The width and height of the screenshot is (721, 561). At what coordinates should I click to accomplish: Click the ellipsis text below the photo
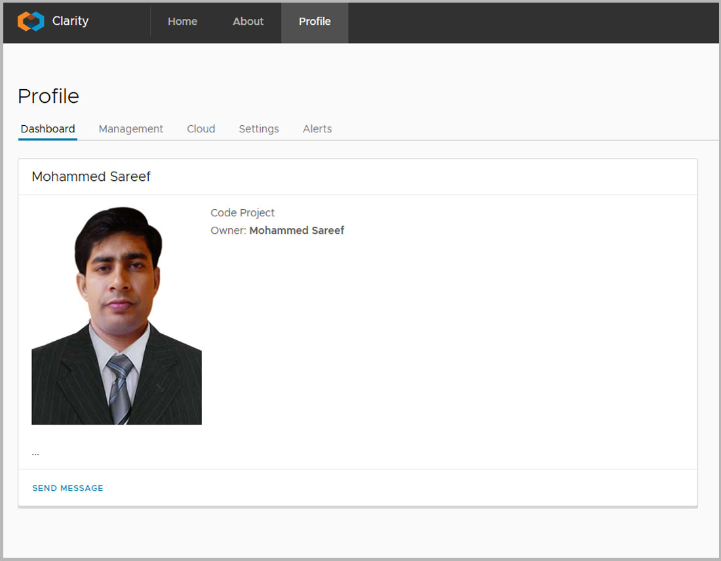click(35, 452)
